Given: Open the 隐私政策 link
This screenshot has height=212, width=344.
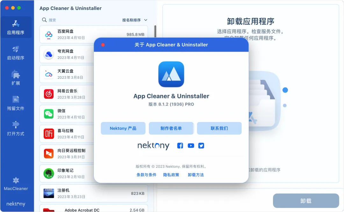Looking at the screenshot, I should coord(171,175).
